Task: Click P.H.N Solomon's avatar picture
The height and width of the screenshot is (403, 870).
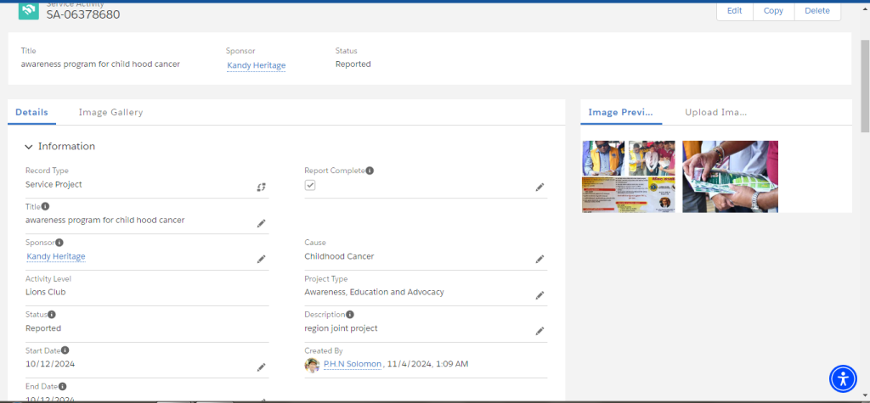Action: coord(312,365)
